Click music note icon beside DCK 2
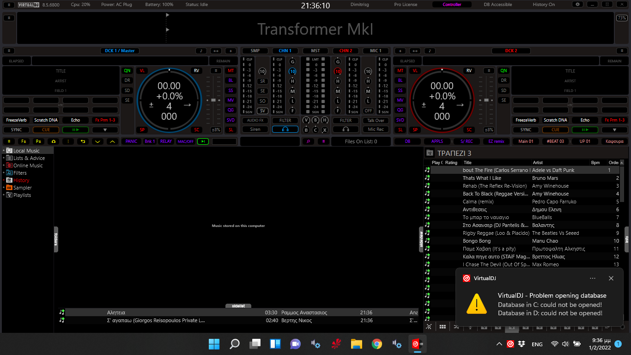 [x=430, y=51]
